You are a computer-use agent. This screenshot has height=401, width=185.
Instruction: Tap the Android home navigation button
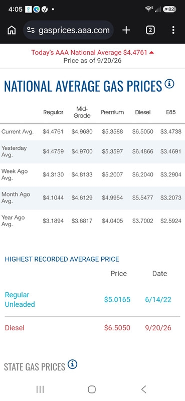pos(92,389)
